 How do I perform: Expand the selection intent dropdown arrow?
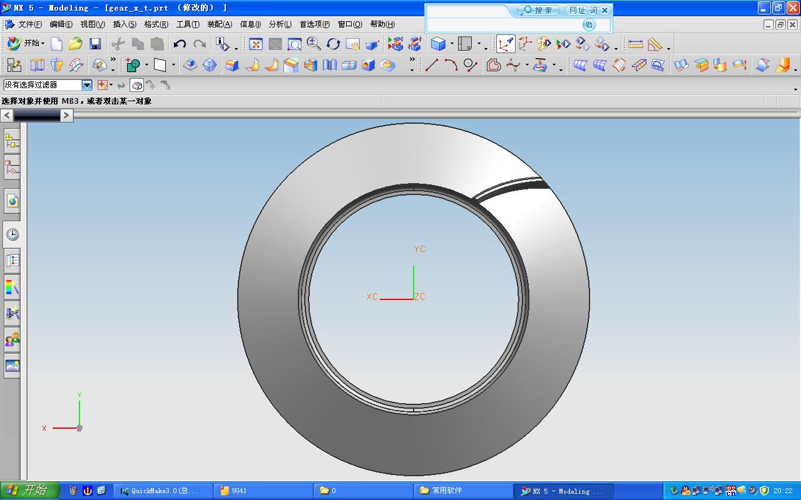pos(111,85)
